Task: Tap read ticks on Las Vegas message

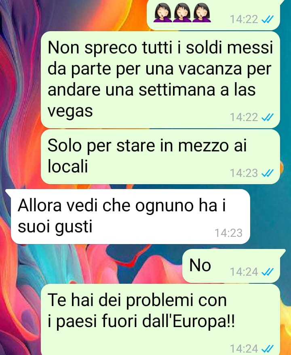Action: point(268,117)
